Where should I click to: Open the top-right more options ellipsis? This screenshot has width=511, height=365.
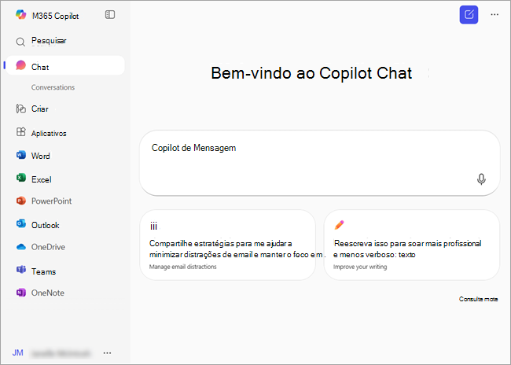494,15
